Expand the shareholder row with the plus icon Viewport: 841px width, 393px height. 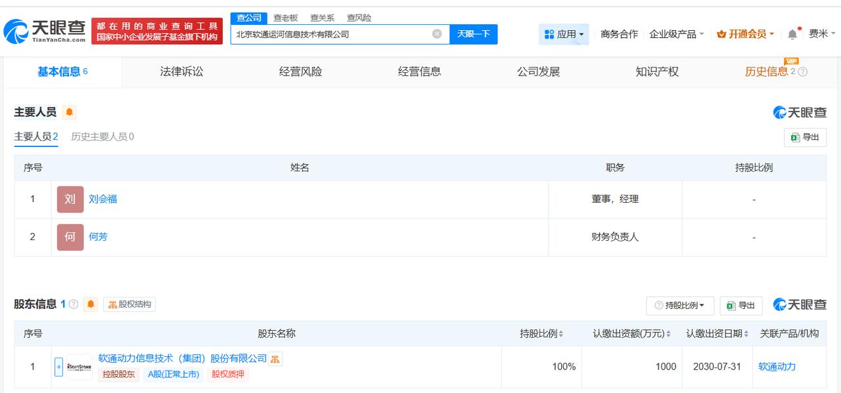coord(58,367)
